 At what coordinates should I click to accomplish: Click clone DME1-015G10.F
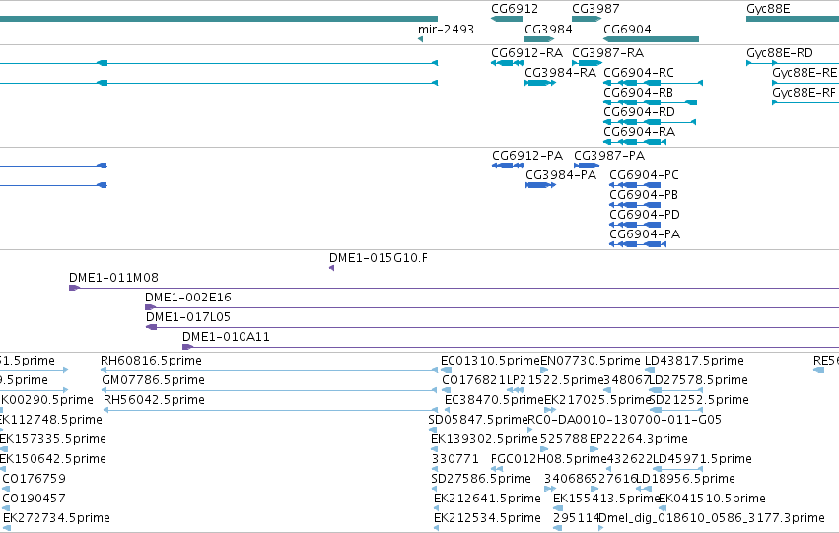(x=379, y=258)
